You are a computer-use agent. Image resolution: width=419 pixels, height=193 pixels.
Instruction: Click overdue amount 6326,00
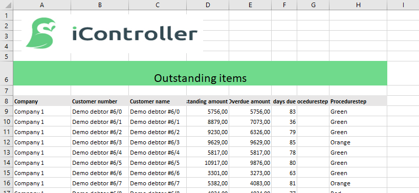pyautogui.click(x=250, y=132)
